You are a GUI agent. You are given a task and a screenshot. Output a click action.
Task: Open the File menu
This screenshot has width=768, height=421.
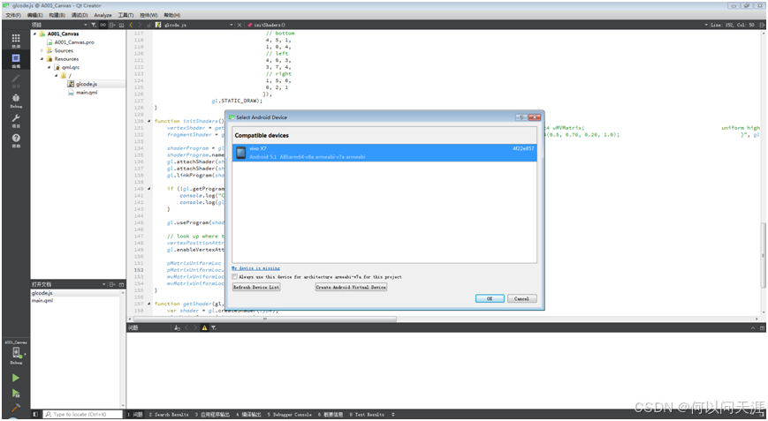(x=13, y=15)
